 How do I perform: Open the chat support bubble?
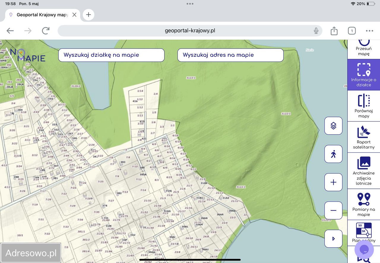[364, 249]
